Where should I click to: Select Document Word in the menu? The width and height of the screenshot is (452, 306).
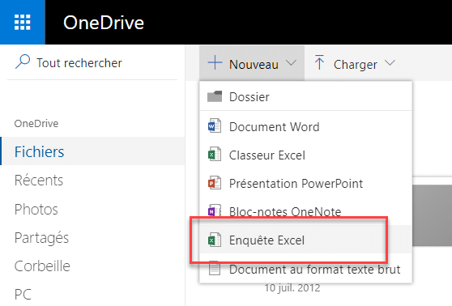pyautogui.click(x=306, y=126)
